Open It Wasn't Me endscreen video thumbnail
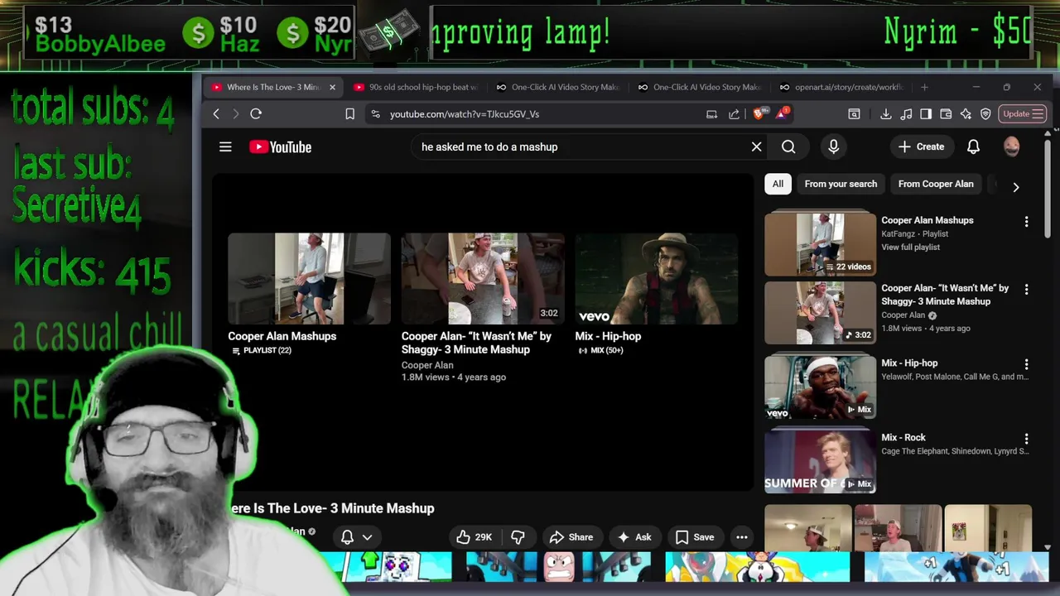This screenshot has width=1060, height=596. pos(483,279)
